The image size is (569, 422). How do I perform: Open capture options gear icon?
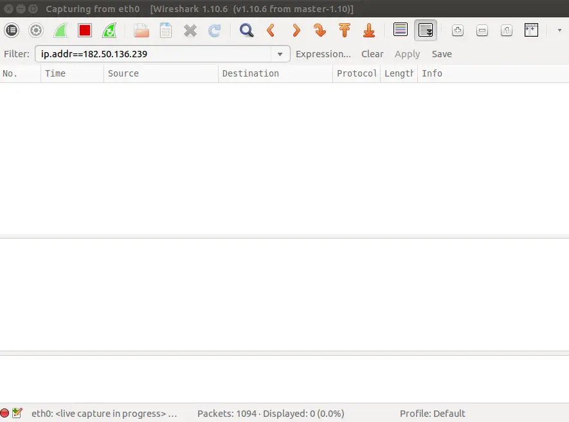click(x=36, y=30)
